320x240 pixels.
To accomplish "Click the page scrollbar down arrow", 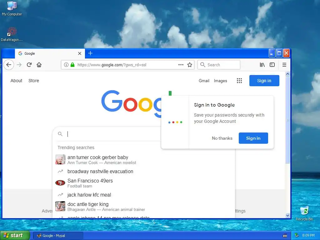I will click(287, 216).
